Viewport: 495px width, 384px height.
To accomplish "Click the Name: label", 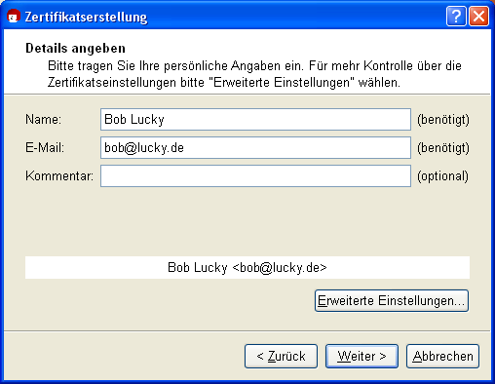I will [44, 120].
